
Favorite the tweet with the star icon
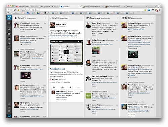[70, 87]
